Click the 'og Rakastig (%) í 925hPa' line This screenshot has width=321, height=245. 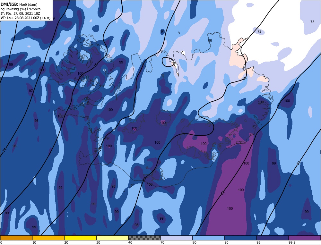click(x=21, y=9)
